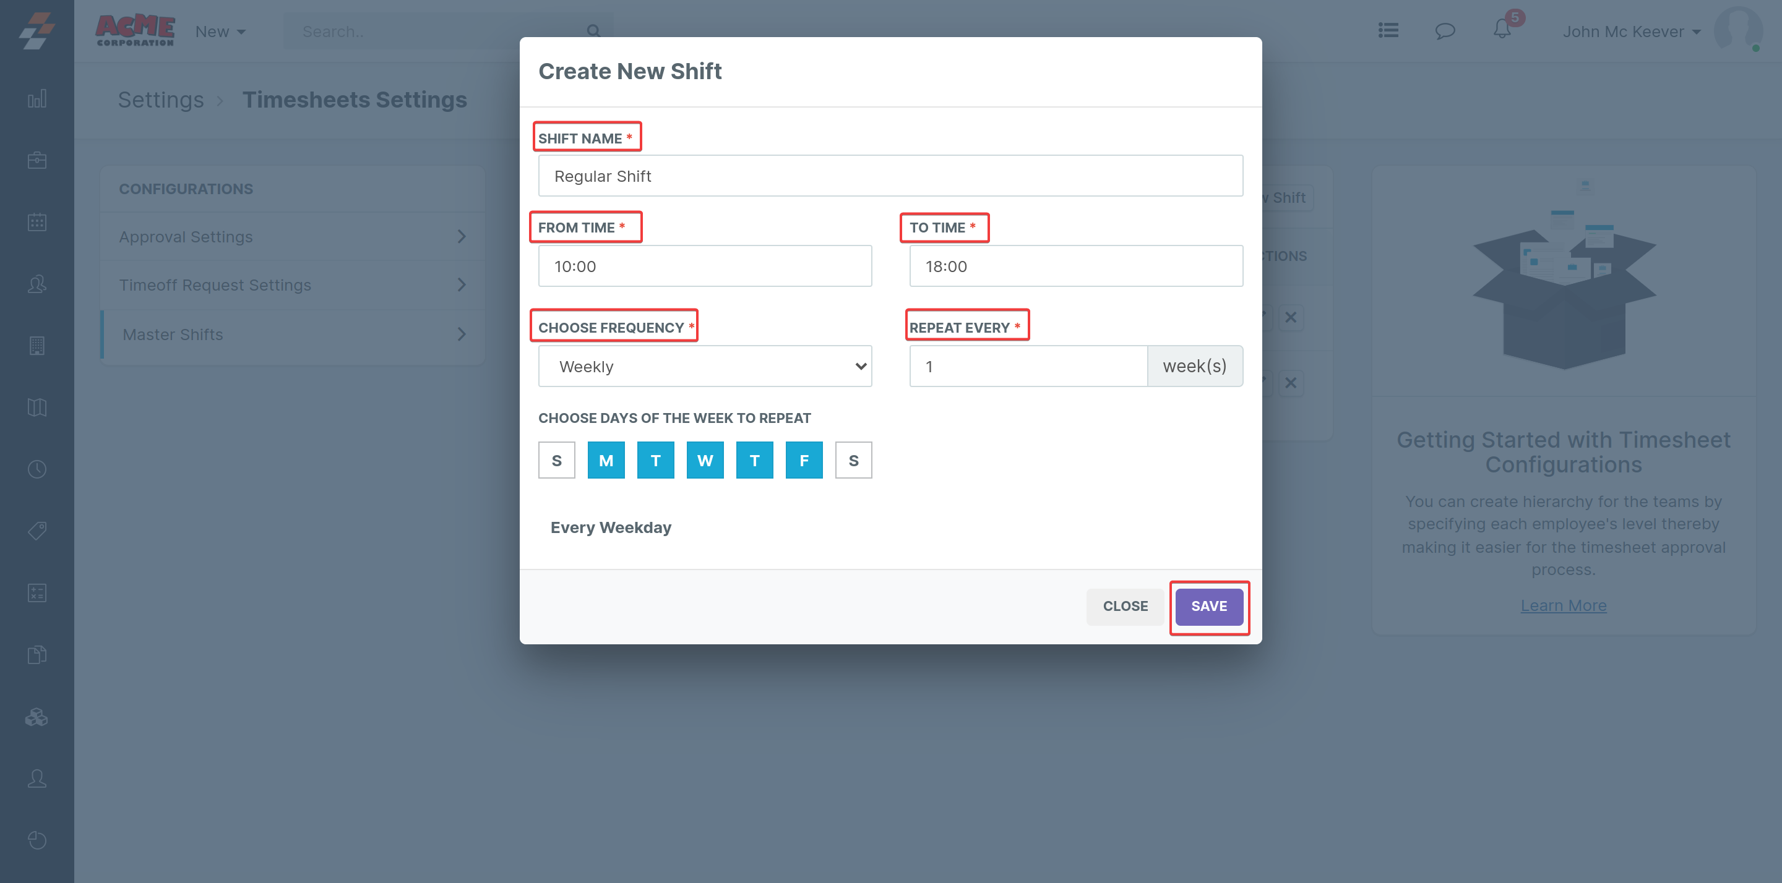Toggle Friday day button

pyautogui.click(x=803, y=461)
